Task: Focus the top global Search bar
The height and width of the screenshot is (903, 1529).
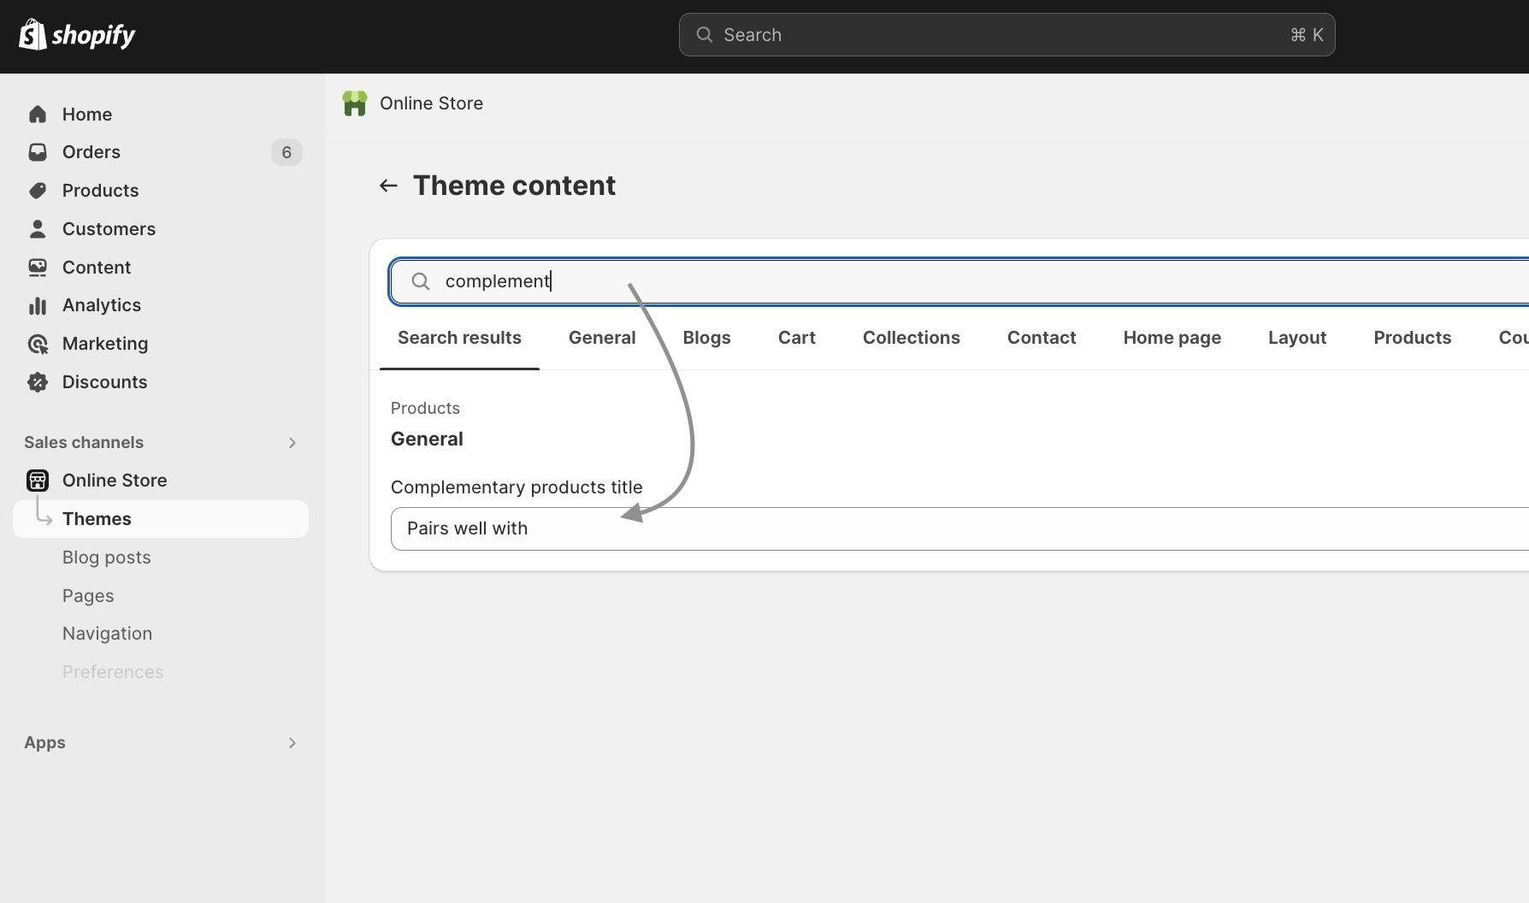Action: point(1006,35)
